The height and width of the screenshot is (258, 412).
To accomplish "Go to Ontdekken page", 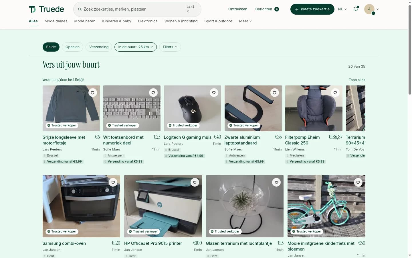I will click(238, 9).
